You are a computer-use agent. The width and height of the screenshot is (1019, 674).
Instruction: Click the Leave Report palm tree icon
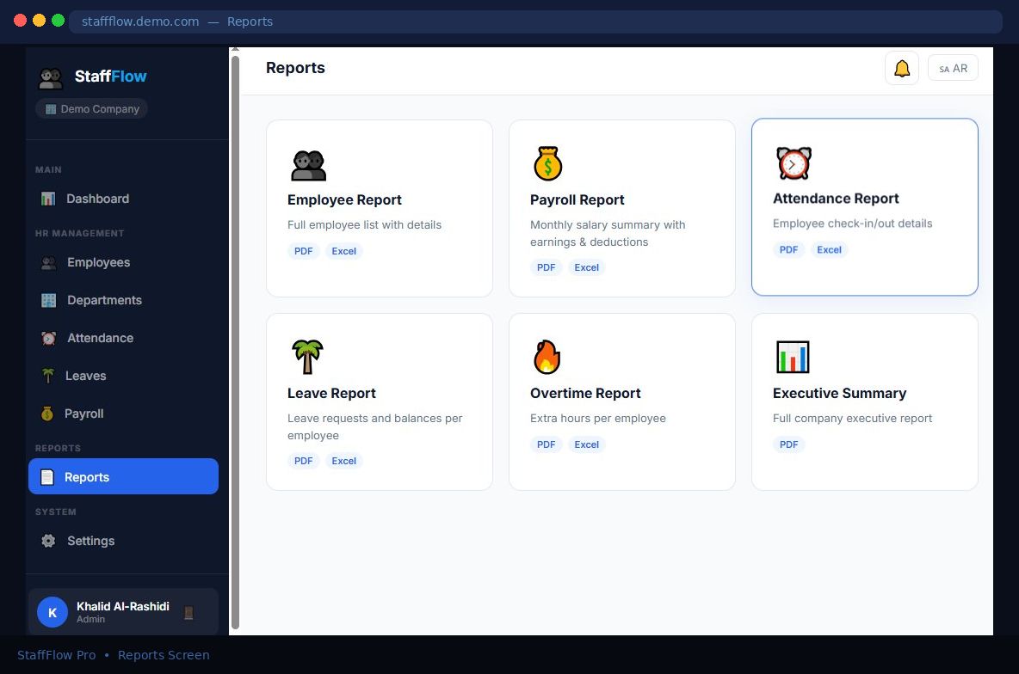307,357
